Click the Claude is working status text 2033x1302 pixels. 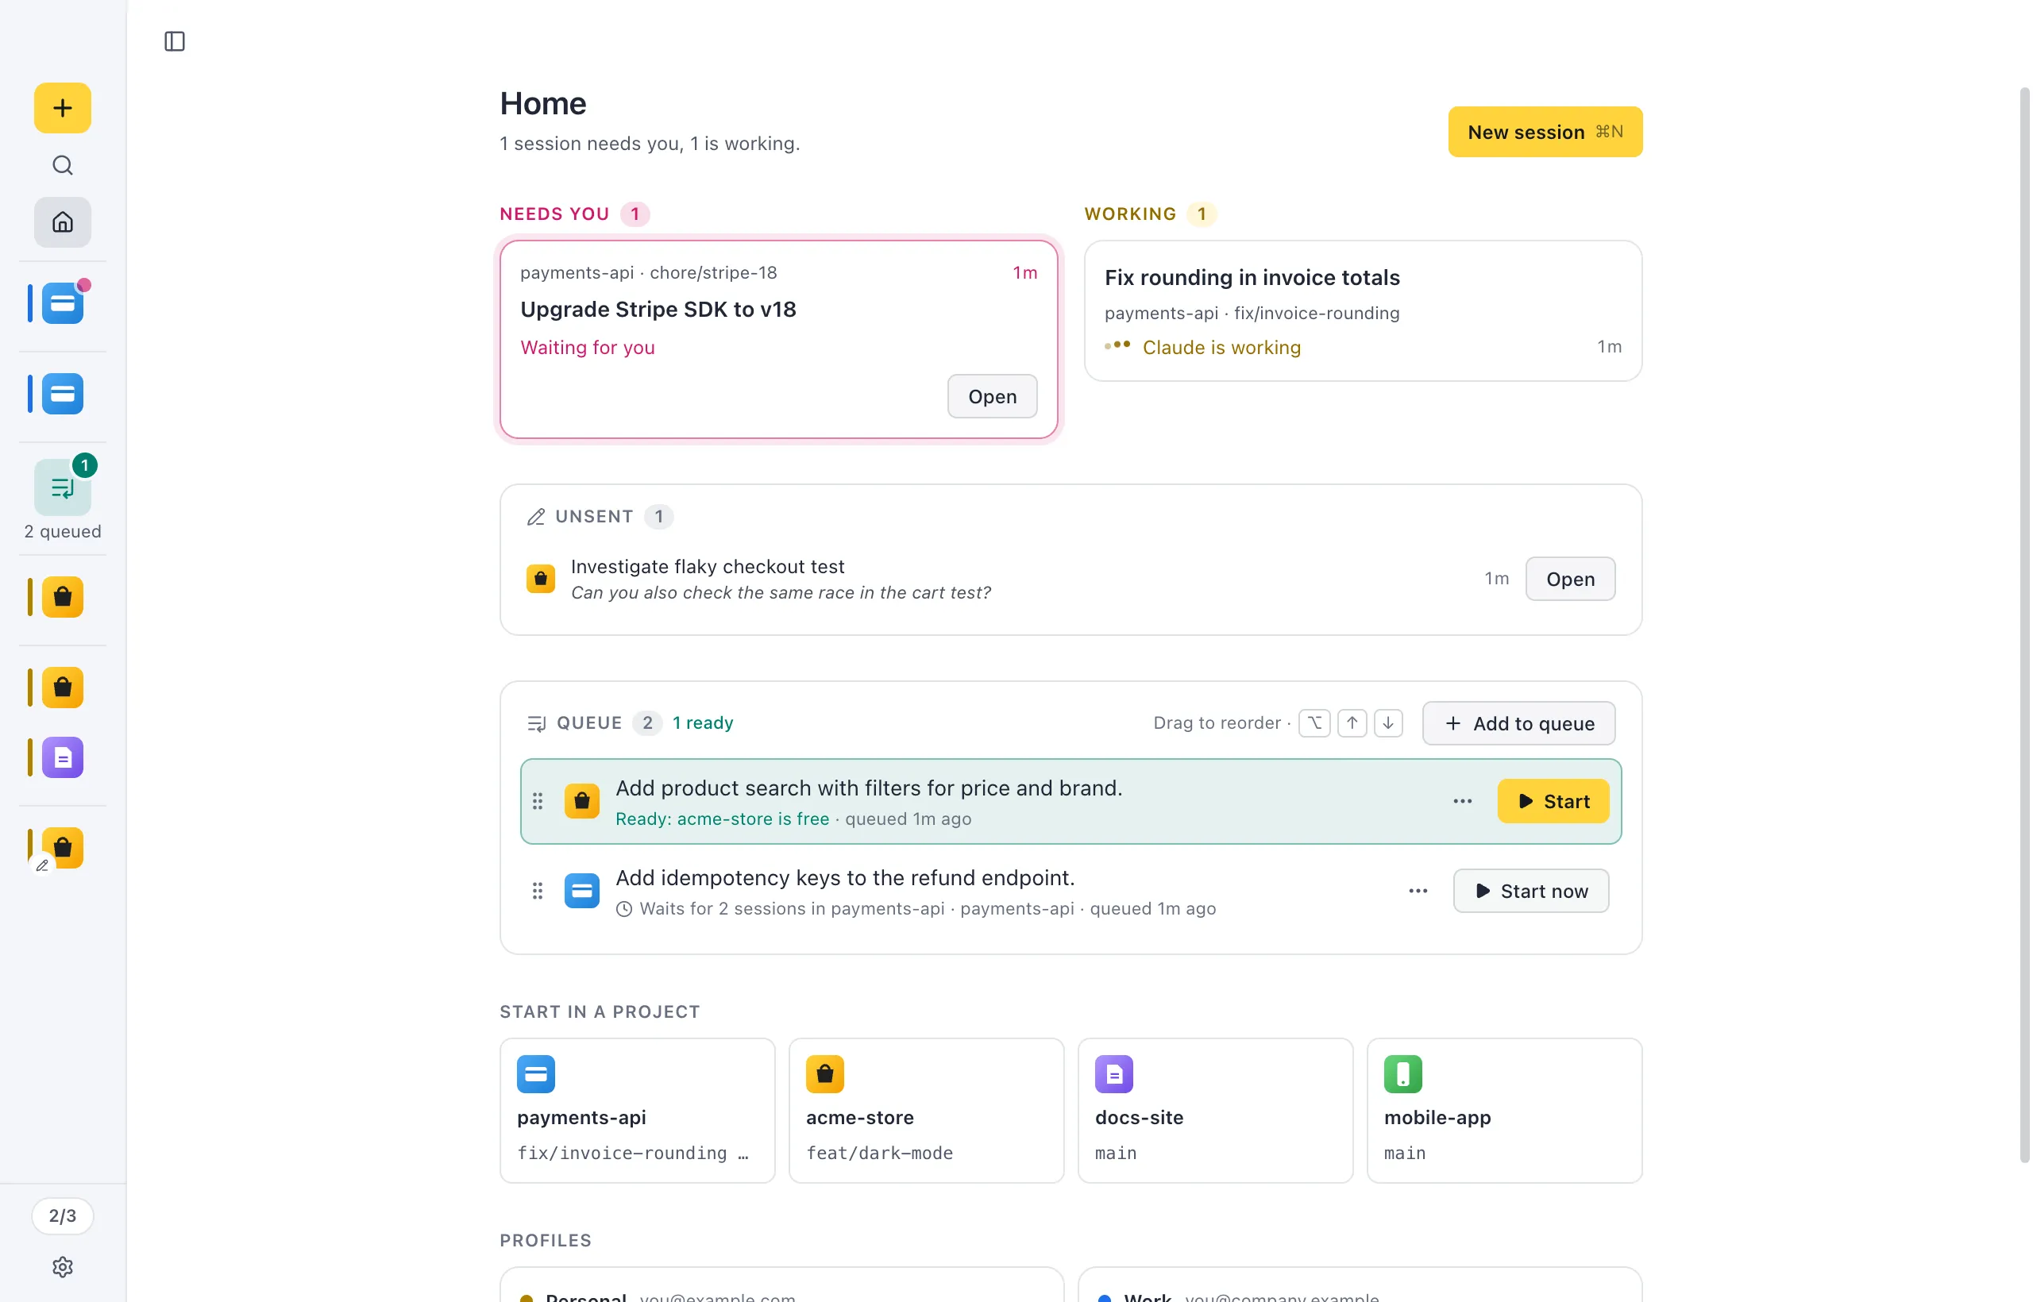pyautogui.click(x=1221, y=348)
